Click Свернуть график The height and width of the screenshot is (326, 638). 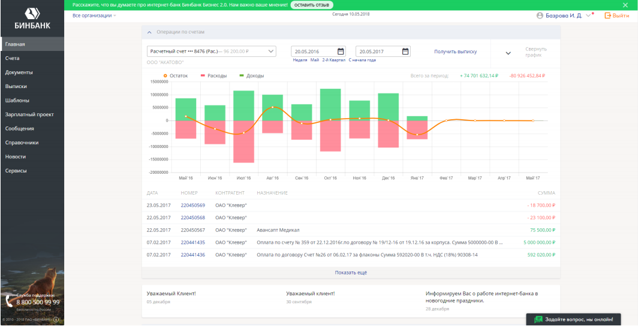coord(536,52)
